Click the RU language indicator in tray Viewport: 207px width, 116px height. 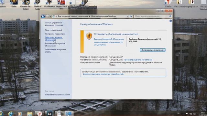click(x=179, y=113)
